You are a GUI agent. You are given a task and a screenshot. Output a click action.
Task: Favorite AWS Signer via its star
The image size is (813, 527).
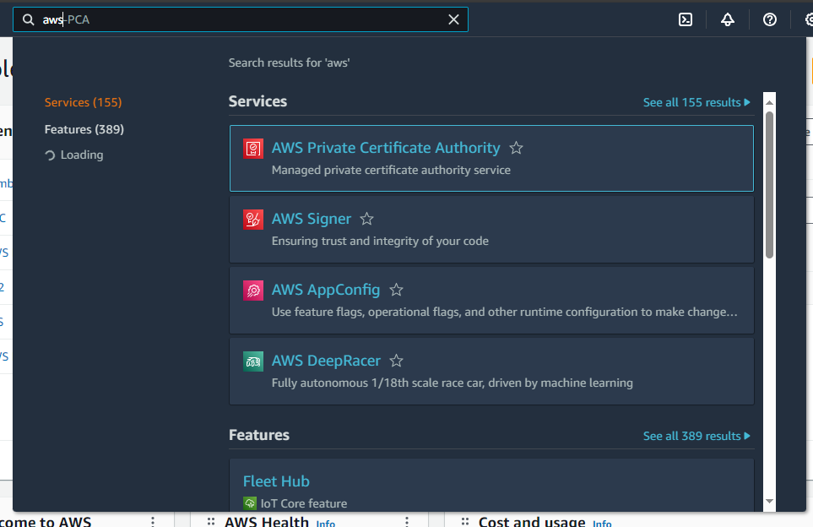pyautogui.click(x=366, y=218)
